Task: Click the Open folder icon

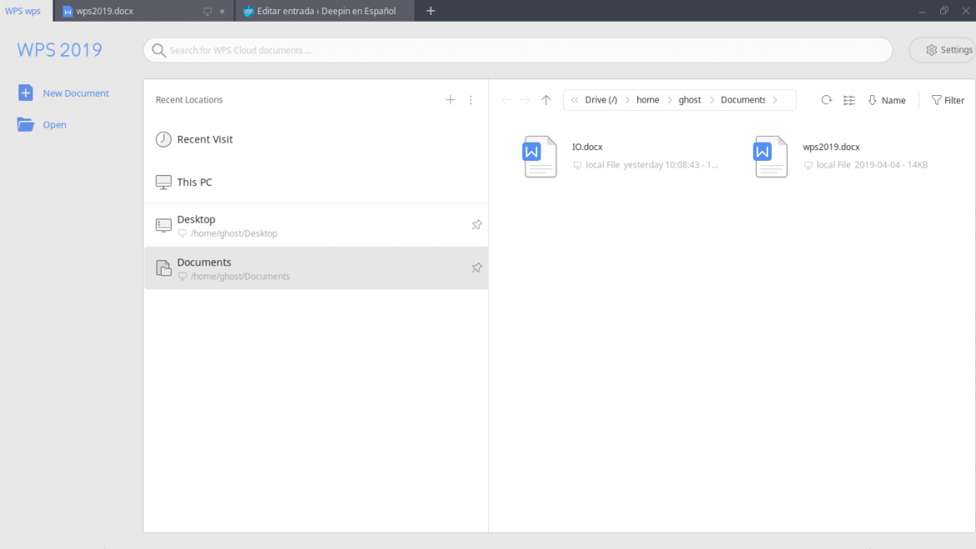Action: tap(26, 124)
